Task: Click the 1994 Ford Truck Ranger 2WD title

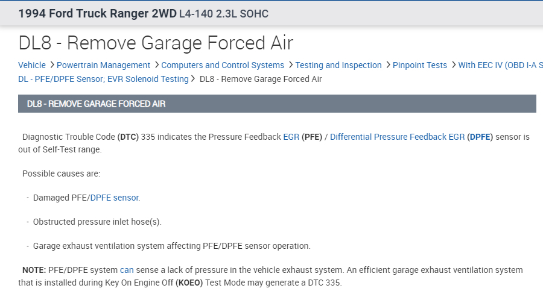Action: [x=97, y=13]
